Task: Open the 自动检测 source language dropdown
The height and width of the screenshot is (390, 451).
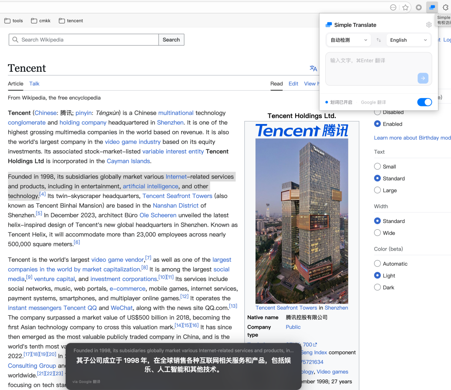Action: click(348, 40)
